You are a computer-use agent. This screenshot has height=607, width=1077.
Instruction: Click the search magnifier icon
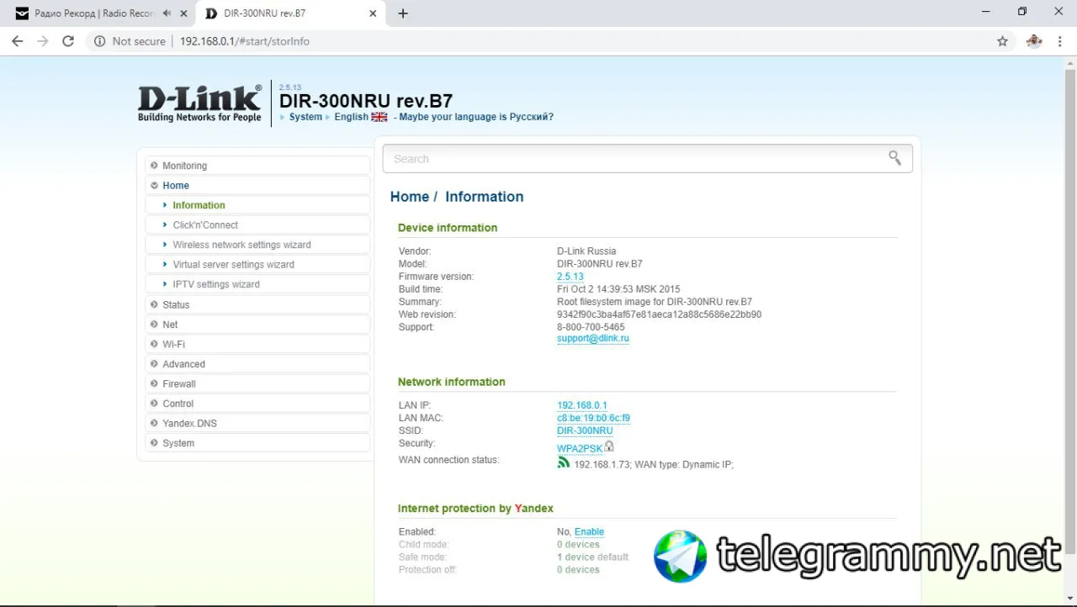tap(894, 158)
